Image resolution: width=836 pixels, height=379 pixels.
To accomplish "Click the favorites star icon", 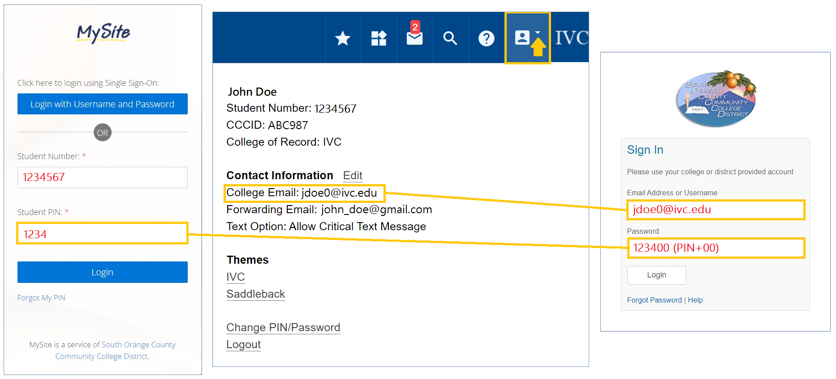I will click(343, 38).
